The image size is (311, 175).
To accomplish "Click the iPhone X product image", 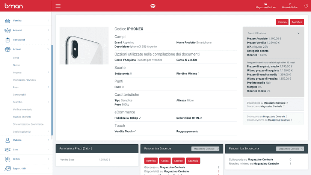I will click(x=84, y=46).
